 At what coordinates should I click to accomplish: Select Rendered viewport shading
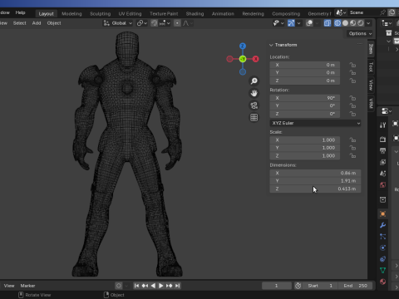(x=361, y=23)
